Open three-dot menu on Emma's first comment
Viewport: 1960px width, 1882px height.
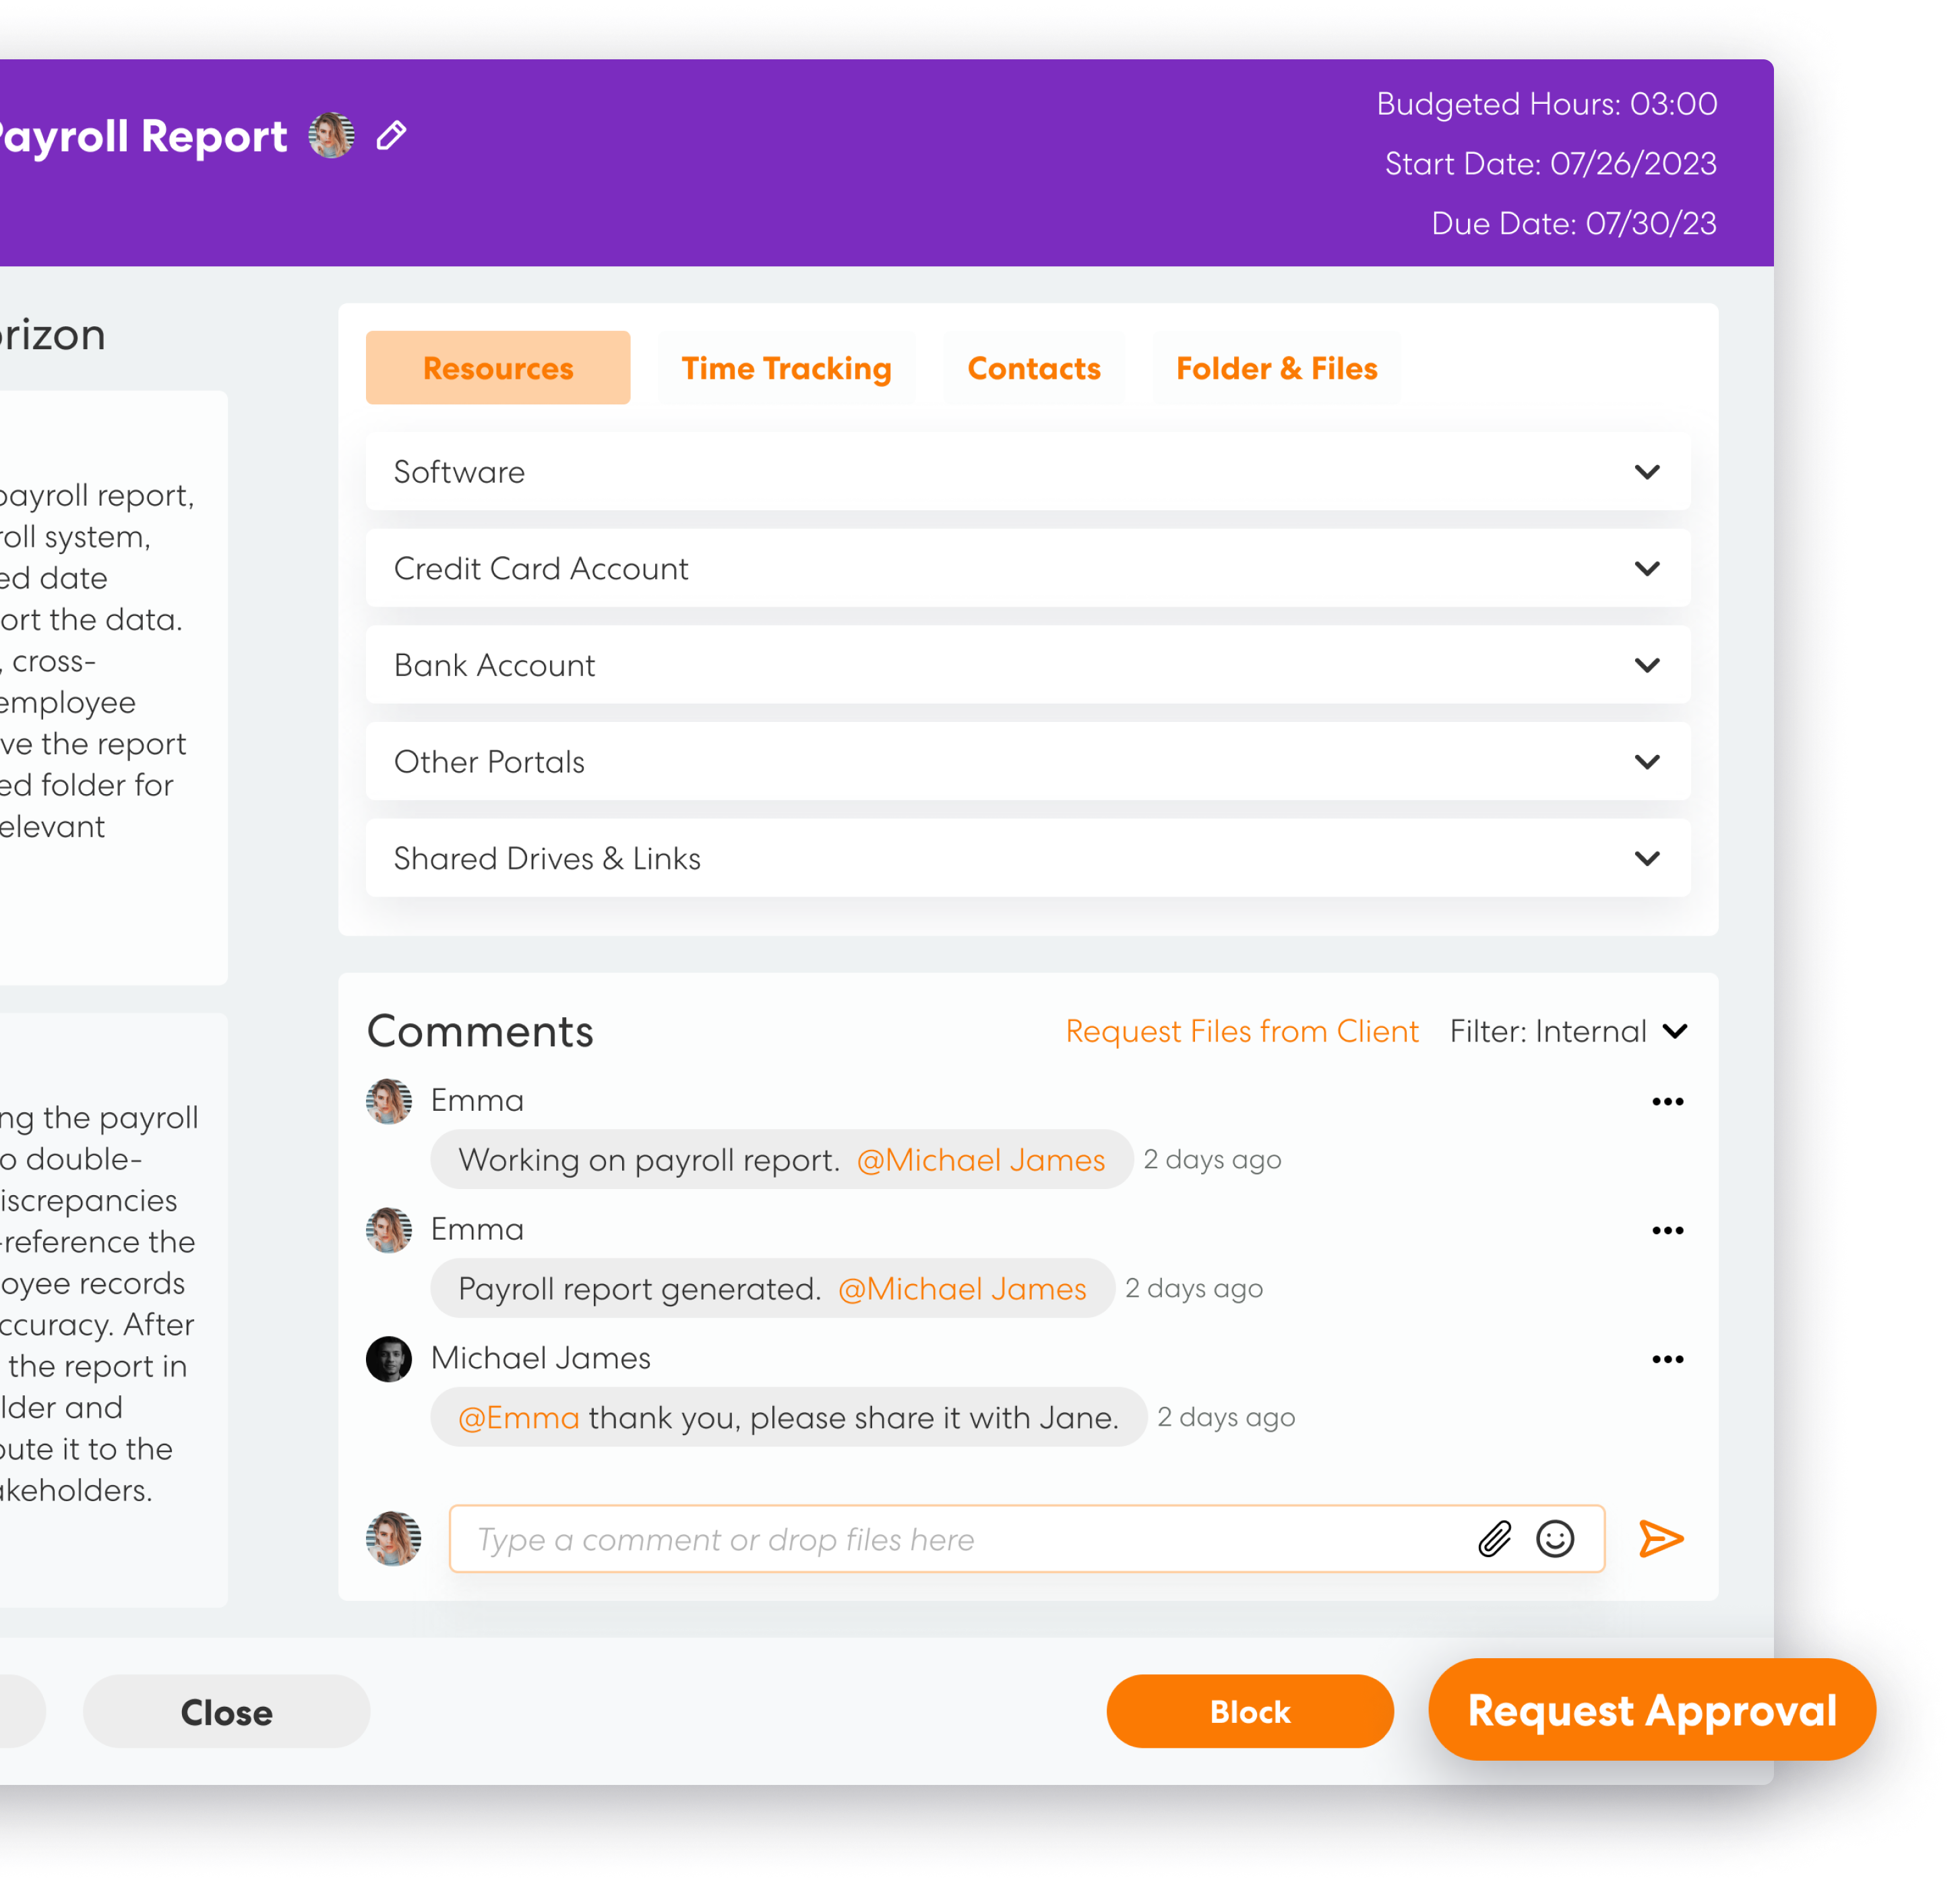(1667, 1102)
